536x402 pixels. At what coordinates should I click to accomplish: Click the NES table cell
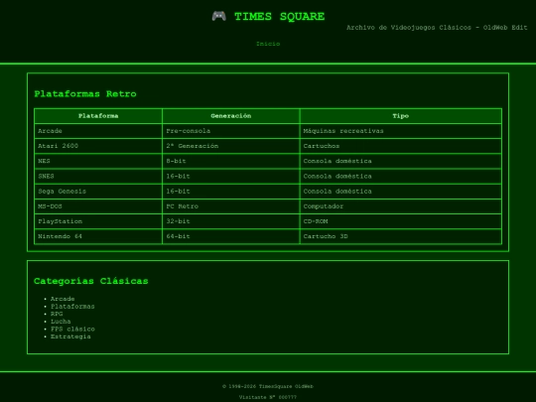[98, 161]
